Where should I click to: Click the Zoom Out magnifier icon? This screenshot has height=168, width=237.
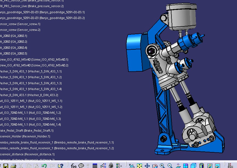click(170, 166)
